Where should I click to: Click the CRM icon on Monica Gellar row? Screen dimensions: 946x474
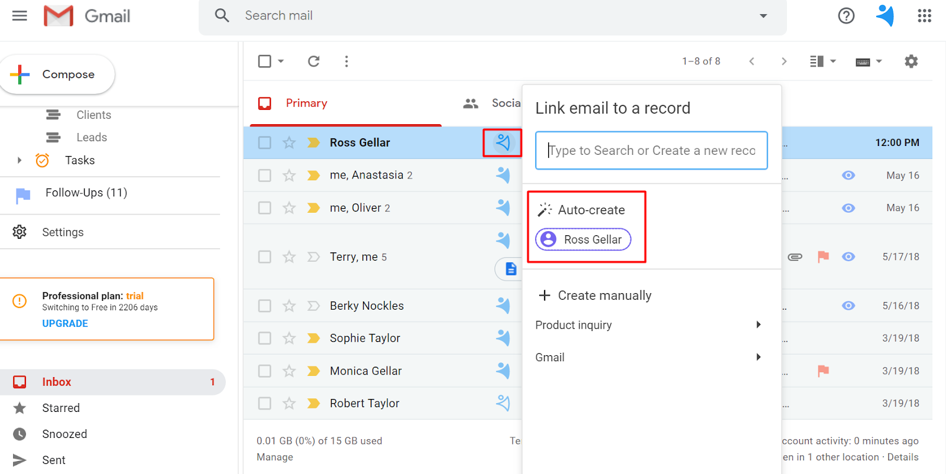[x=503, y=371]
